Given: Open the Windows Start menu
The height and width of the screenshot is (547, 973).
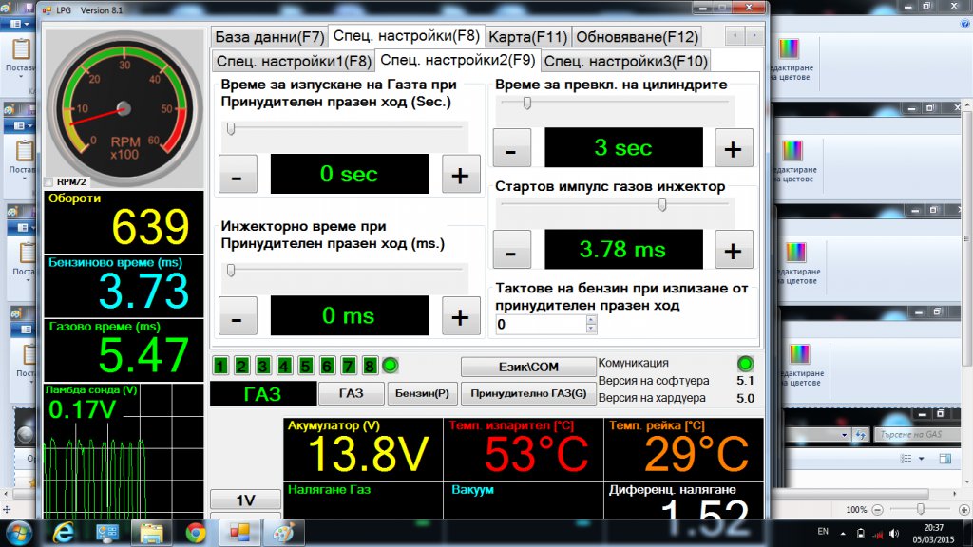Looking at the screenshot, I should (x=18, y=533).
